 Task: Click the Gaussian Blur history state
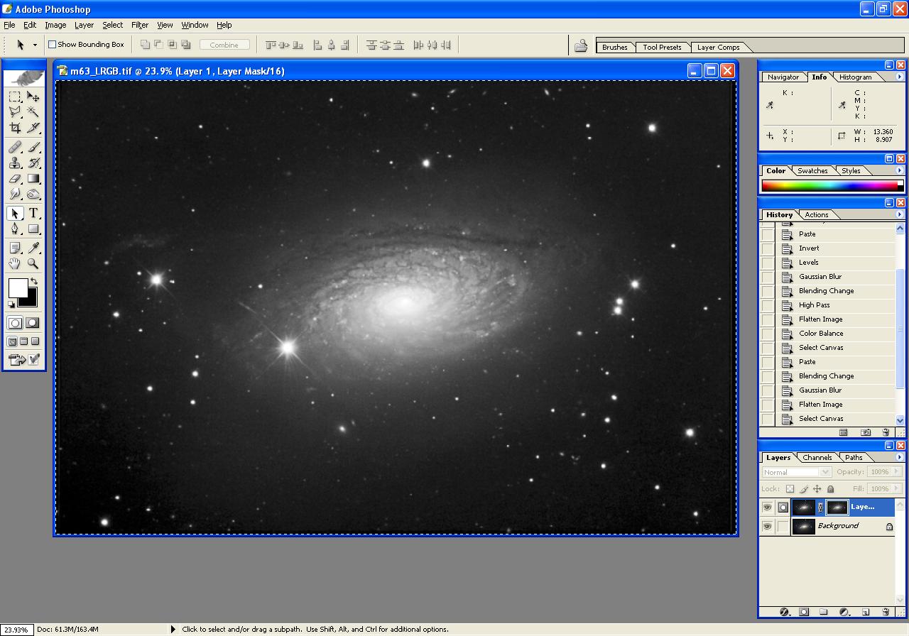coord(820,277)
